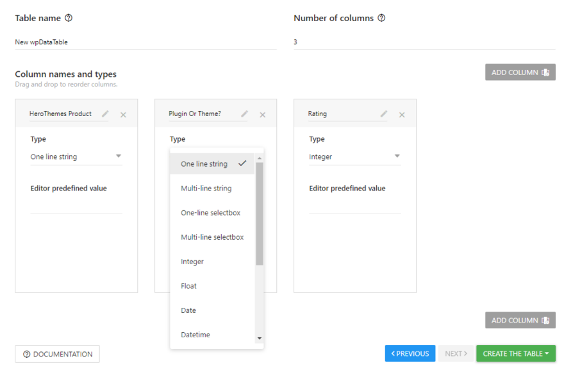Go back using the PREVIOUS button
Viewport: 564px width, 370px height.
pyautogui.click(x=410, y=353)
